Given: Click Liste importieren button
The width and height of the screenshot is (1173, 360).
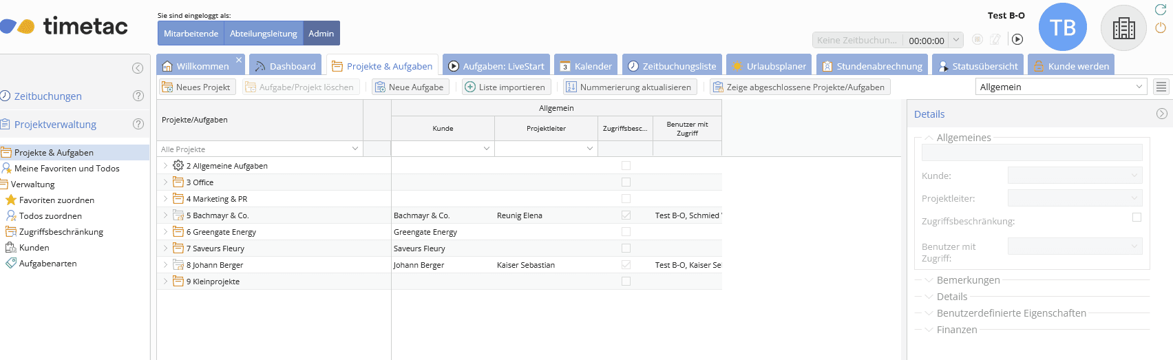Looking at the screenshot, I should 505,87.
